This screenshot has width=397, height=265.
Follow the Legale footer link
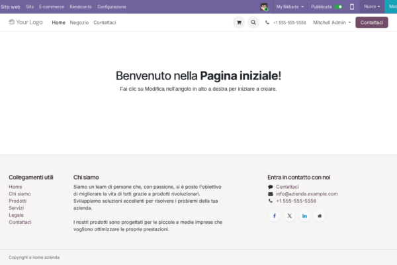point(16,215)
